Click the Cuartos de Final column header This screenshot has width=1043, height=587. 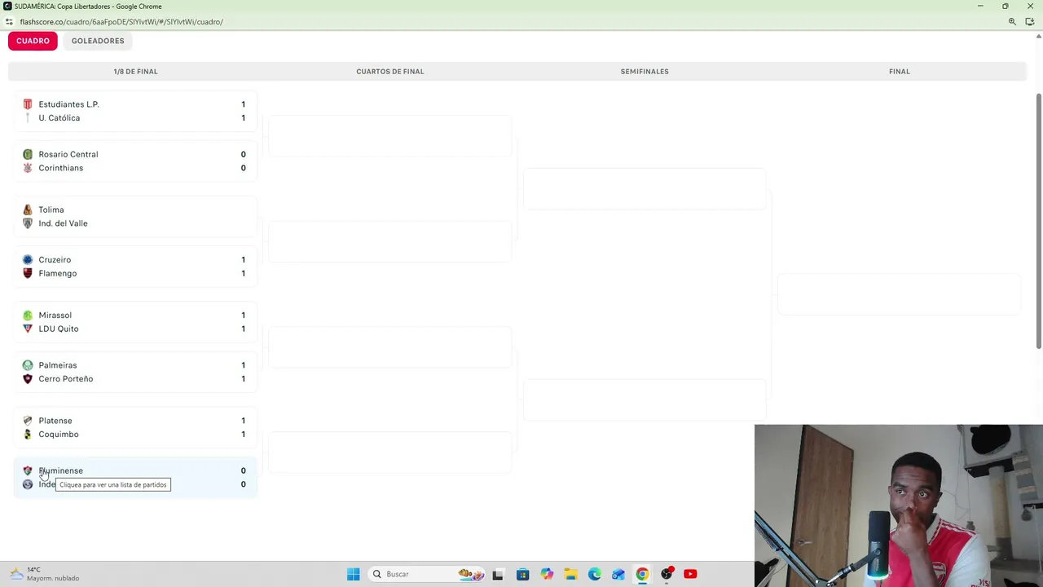[x=390, y=72]
